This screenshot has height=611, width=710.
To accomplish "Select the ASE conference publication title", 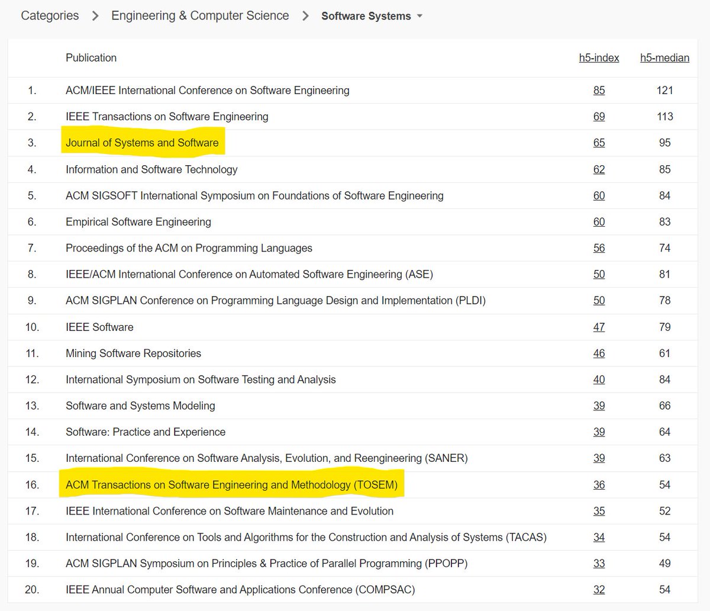I will point(249,274).
